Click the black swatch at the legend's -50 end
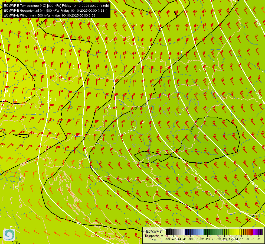 coord(167,232)
